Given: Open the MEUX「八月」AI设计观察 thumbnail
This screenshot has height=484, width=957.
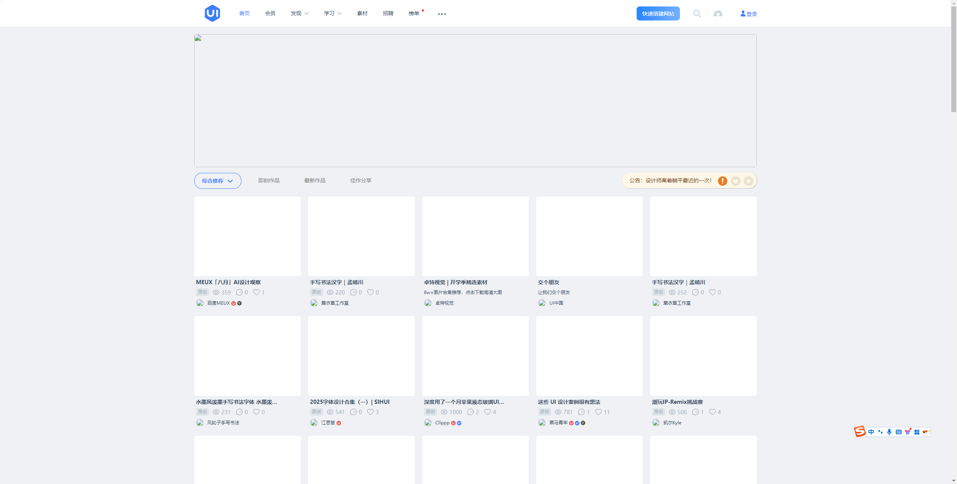Looking at the screenshot, I should [247, 236].
